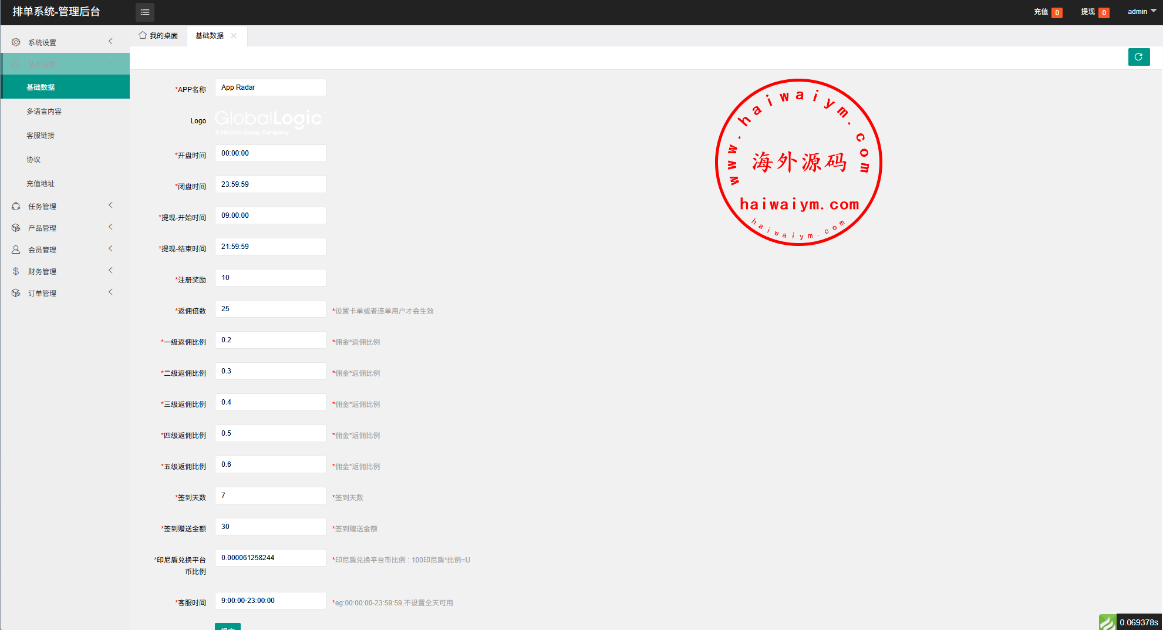Click the APP名称 input field
The height and width of the screenshot is (630, 1163).
270,87
